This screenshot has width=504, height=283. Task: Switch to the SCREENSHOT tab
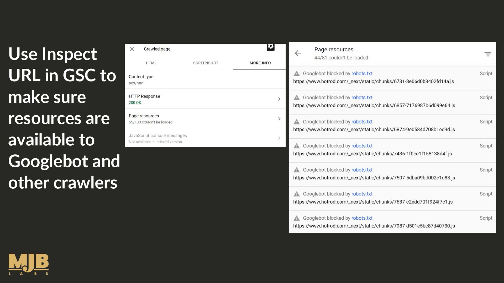tap(206, 63)
